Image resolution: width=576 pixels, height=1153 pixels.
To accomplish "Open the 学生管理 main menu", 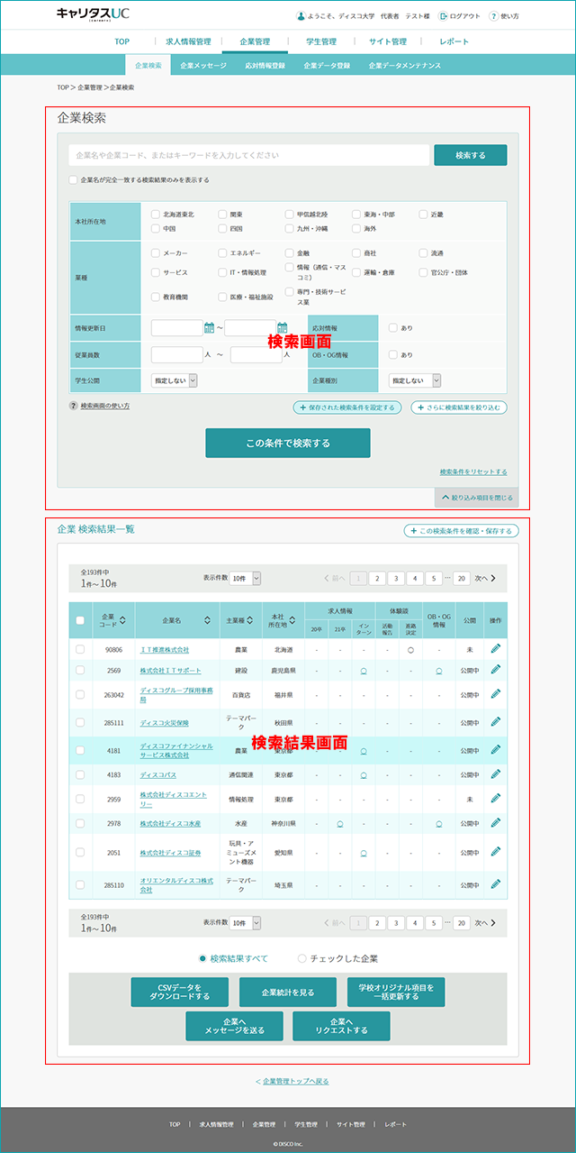I will [321, 41].
